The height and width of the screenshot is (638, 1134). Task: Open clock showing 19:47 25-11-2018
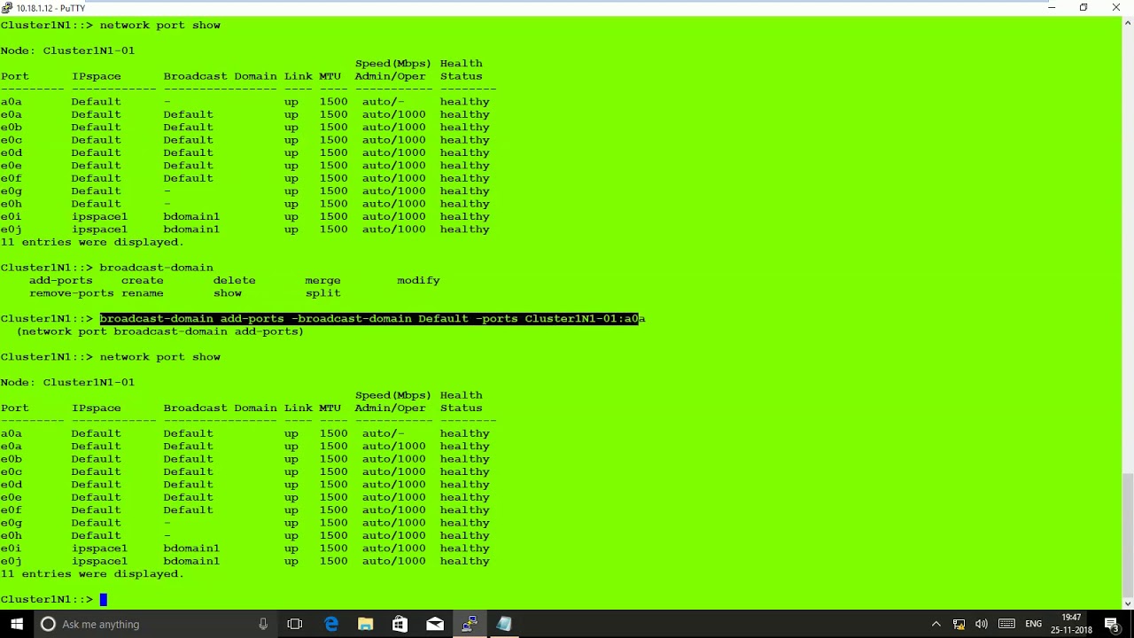(x=1071, y=624)
